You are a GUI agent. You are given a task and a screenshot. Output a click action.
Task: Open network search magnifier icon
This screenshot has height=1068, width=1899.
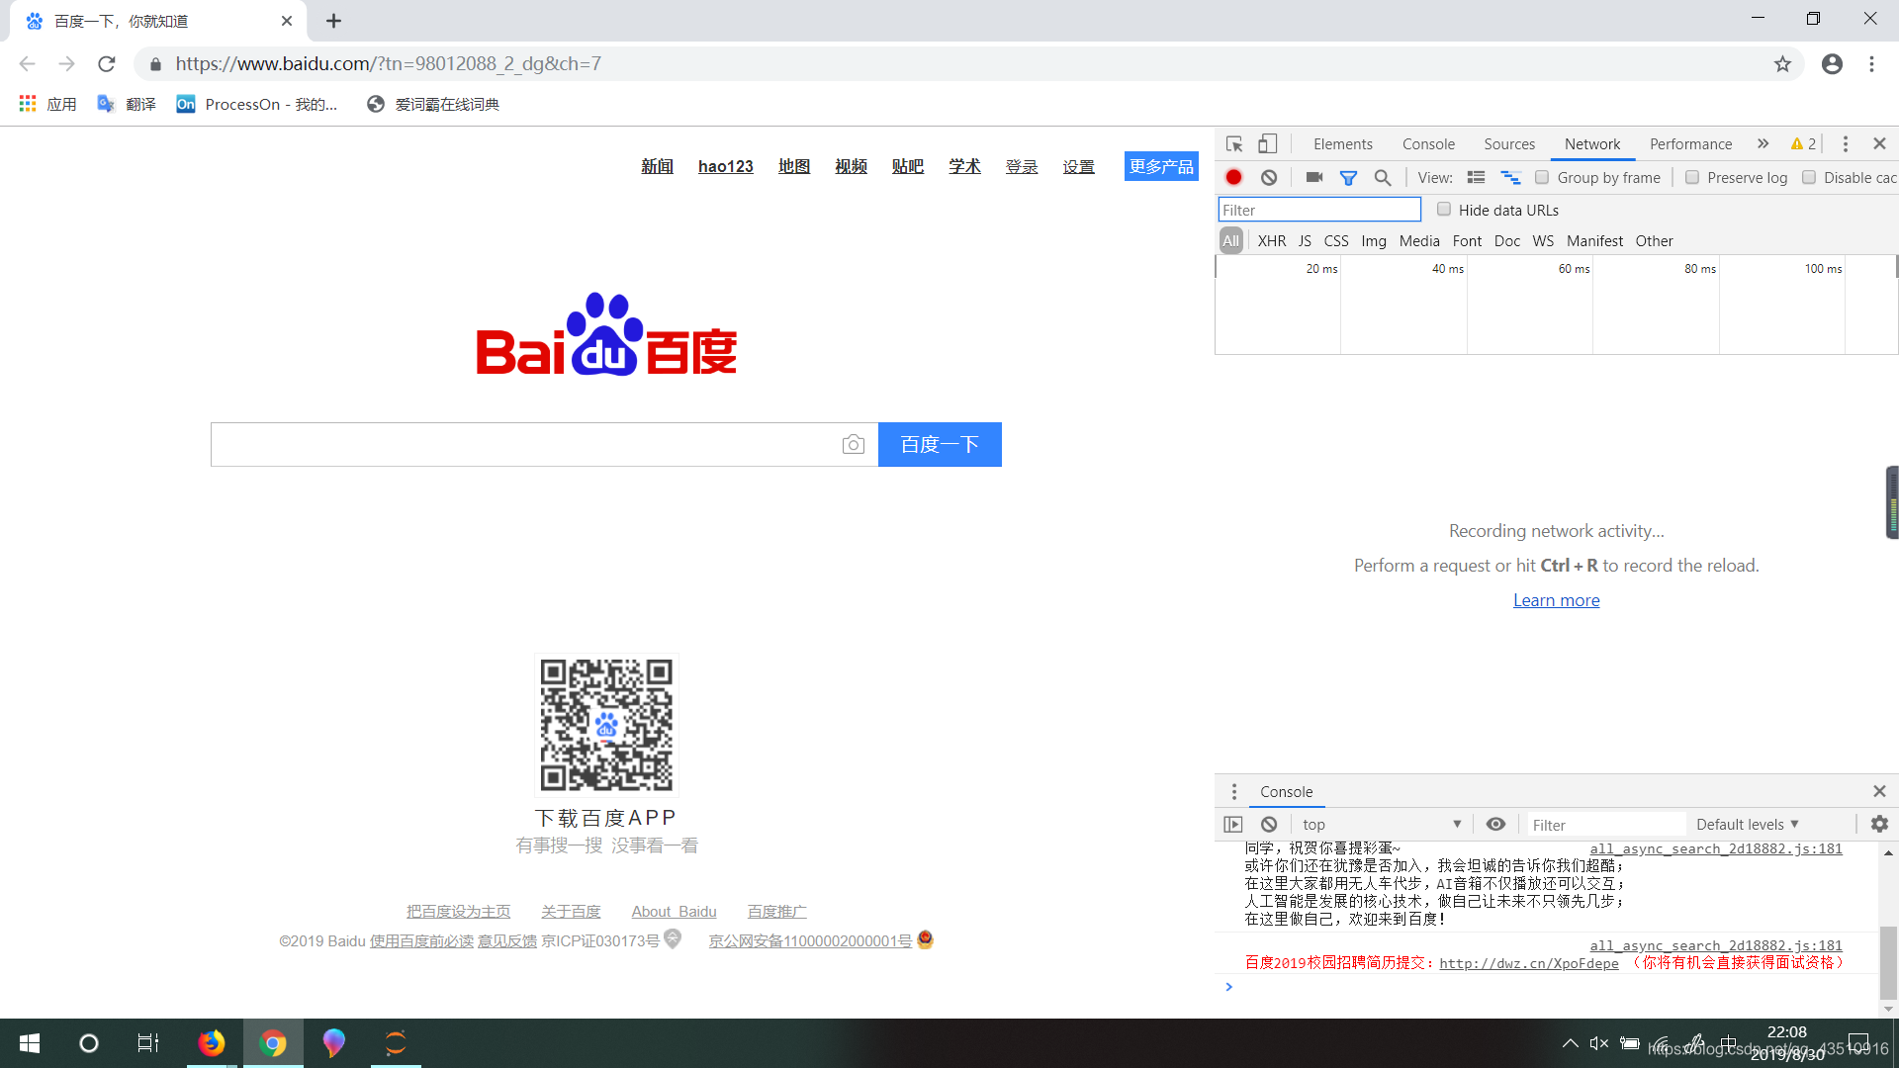pyautogui.click(x=1383, y=178)
